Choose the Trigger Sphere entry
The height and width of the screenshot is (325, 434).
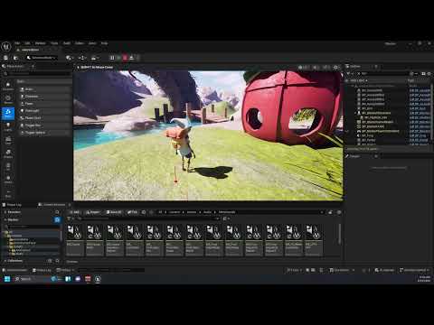(x=44, y=133)
